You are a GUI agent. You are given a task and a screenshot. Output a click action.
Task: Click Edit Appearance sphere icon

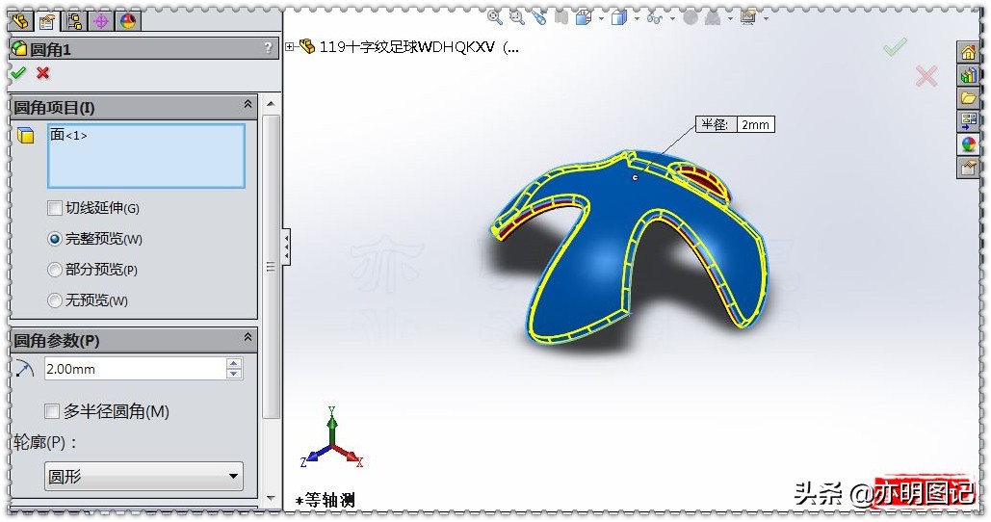(x=691, y=17)
